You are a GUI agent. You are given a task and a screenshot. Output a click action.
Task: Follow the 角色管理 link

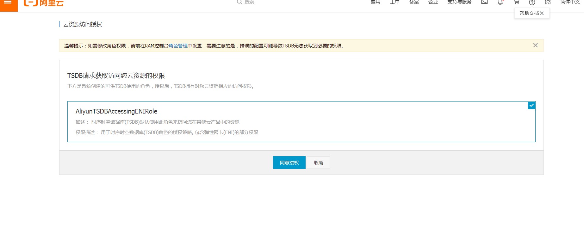(178, 46)
